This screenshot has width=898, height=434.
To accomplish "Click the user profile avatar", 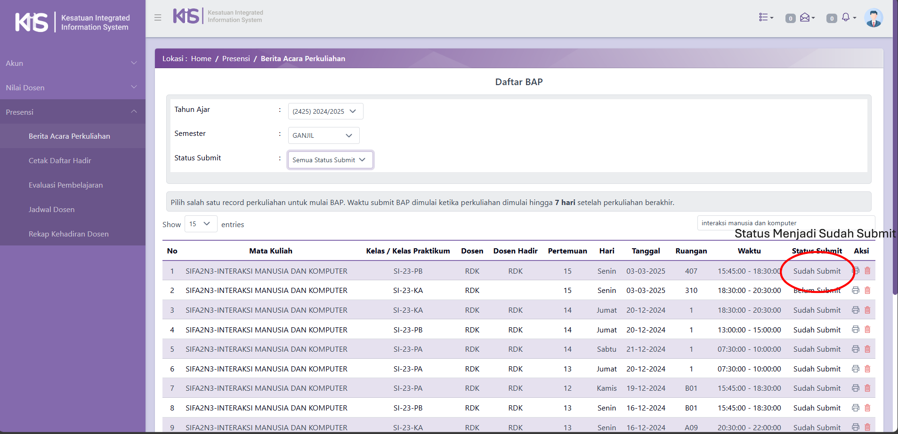I will click(x=874, y=18).
